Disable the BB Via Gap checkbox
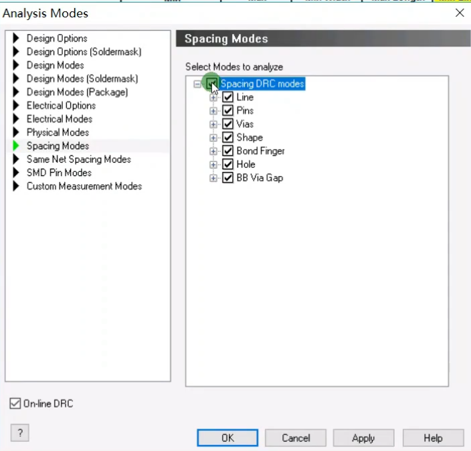The width and height of the screenshot is (471, 451). click(x=227, y=178)
